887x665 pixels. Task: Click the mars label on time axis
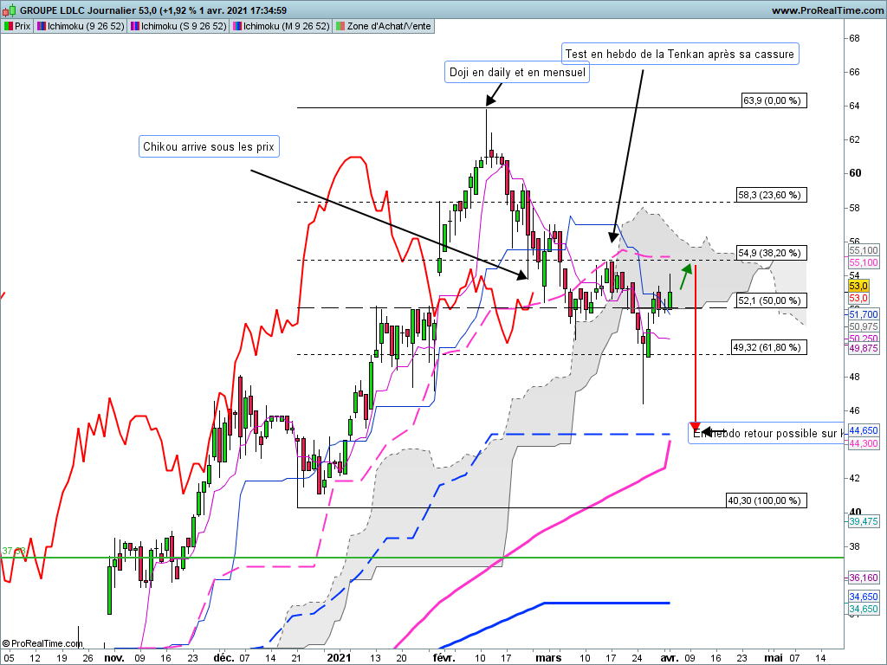pyautogui.click(x=548, y=658)
